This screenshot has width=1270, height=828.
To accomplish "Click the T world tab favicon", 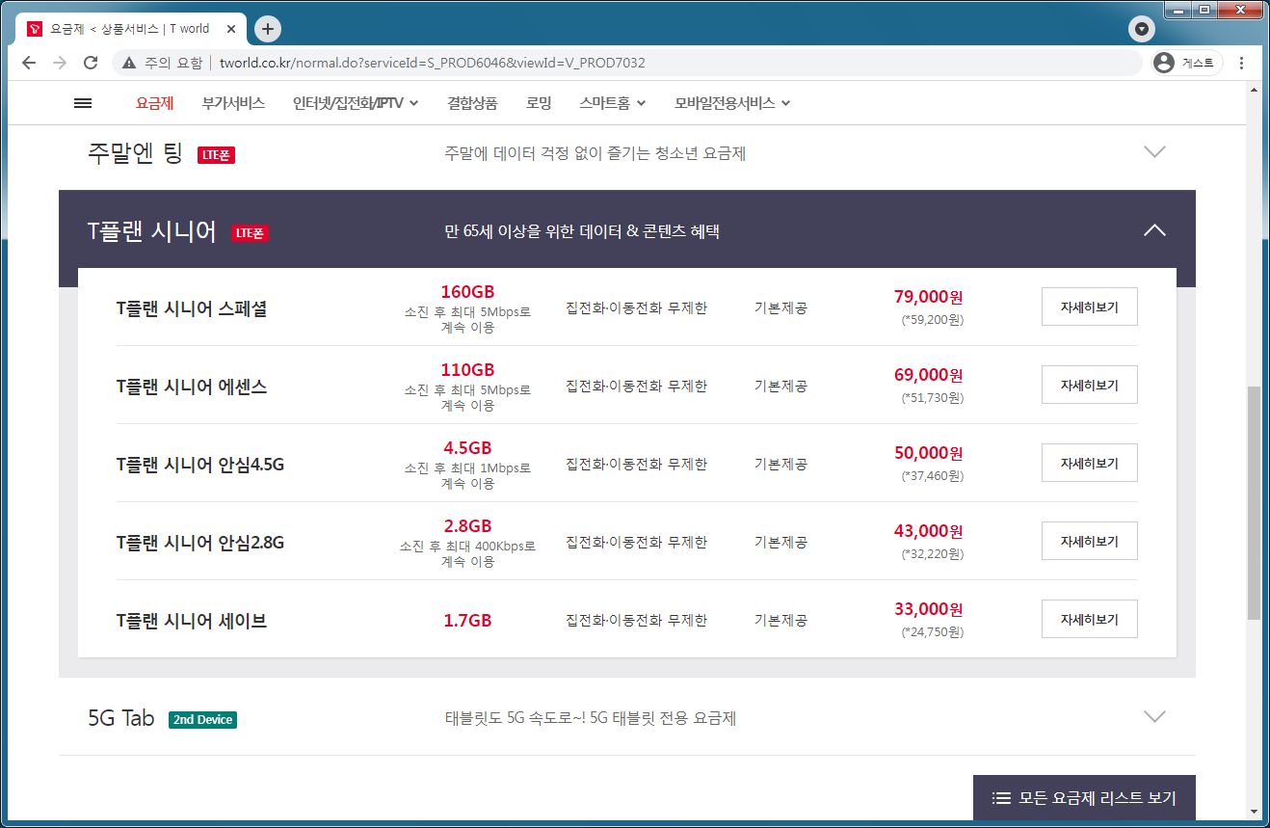I will point(35,29).
